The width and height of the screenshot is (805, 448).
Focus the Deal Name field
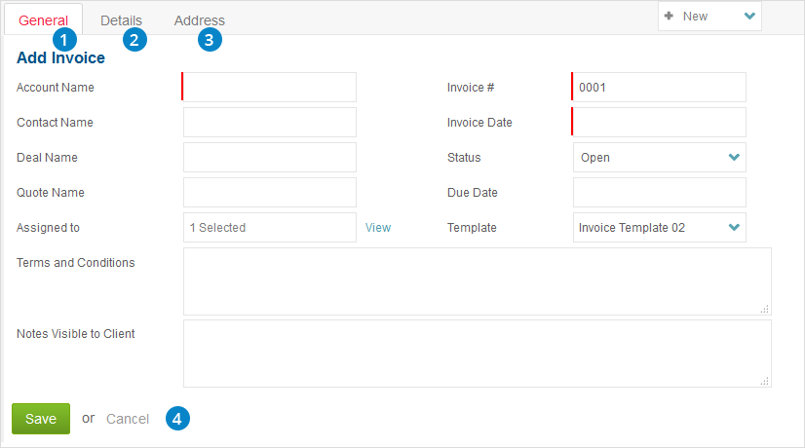click(x=270, y=157)
